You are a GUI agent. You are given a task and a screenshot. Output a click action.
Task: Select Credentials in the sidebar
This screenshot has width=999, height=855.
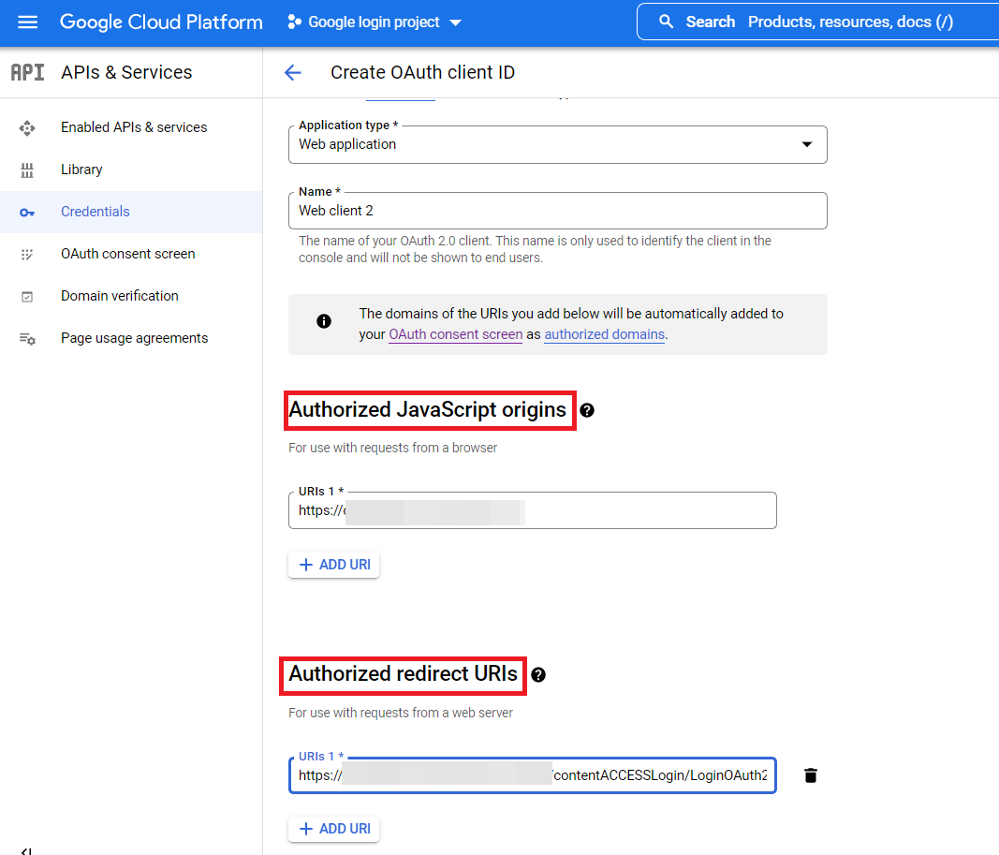(95, 212)
